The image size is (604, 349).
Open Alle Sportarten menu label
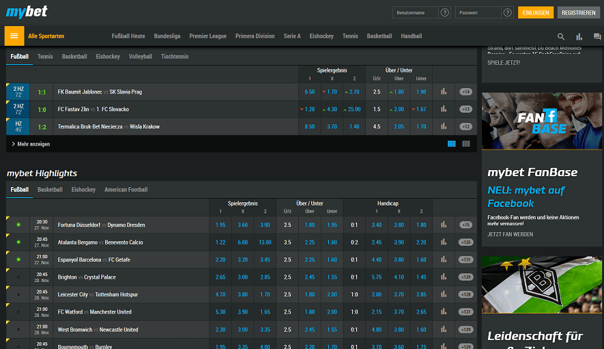click(46, 36)
